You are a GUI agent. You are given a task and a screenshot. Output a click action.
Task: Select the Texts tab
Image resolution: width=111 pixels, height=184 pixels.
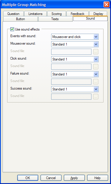tap(55, 19)
